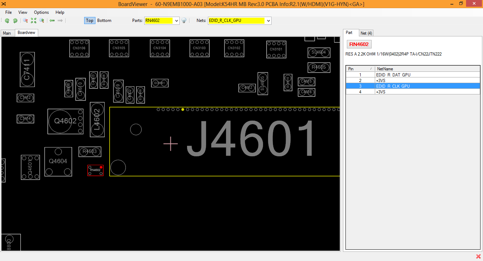The image size is (483, 261).
Task: Click the light bulb icon beside Parts
Action: tap(184, 21)
